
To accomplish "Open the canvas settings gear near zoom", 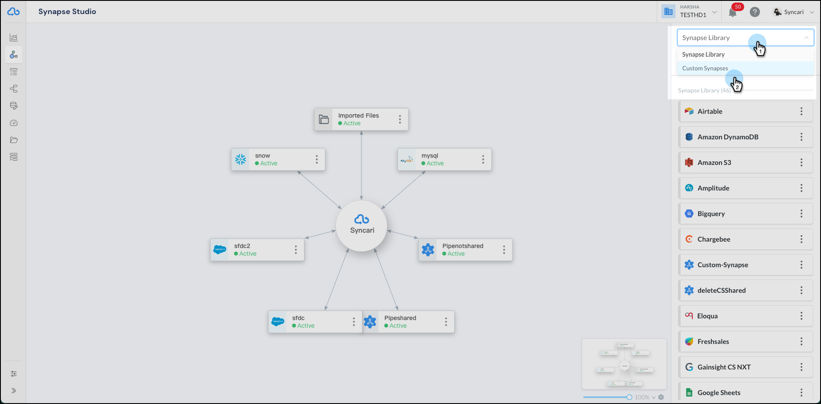I will (x=661, y=397).
